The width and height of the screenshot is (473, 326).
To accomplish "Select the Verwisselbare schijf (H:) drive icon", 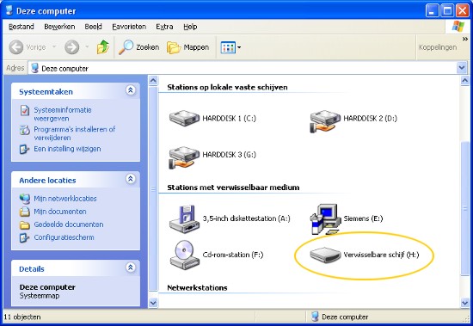I will click(x=325, y=255).
